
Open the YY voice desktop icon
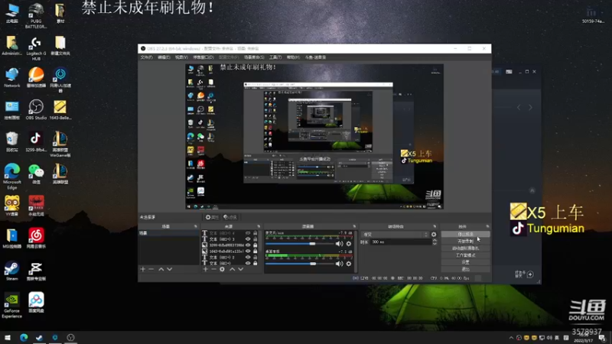pos(11,206)
